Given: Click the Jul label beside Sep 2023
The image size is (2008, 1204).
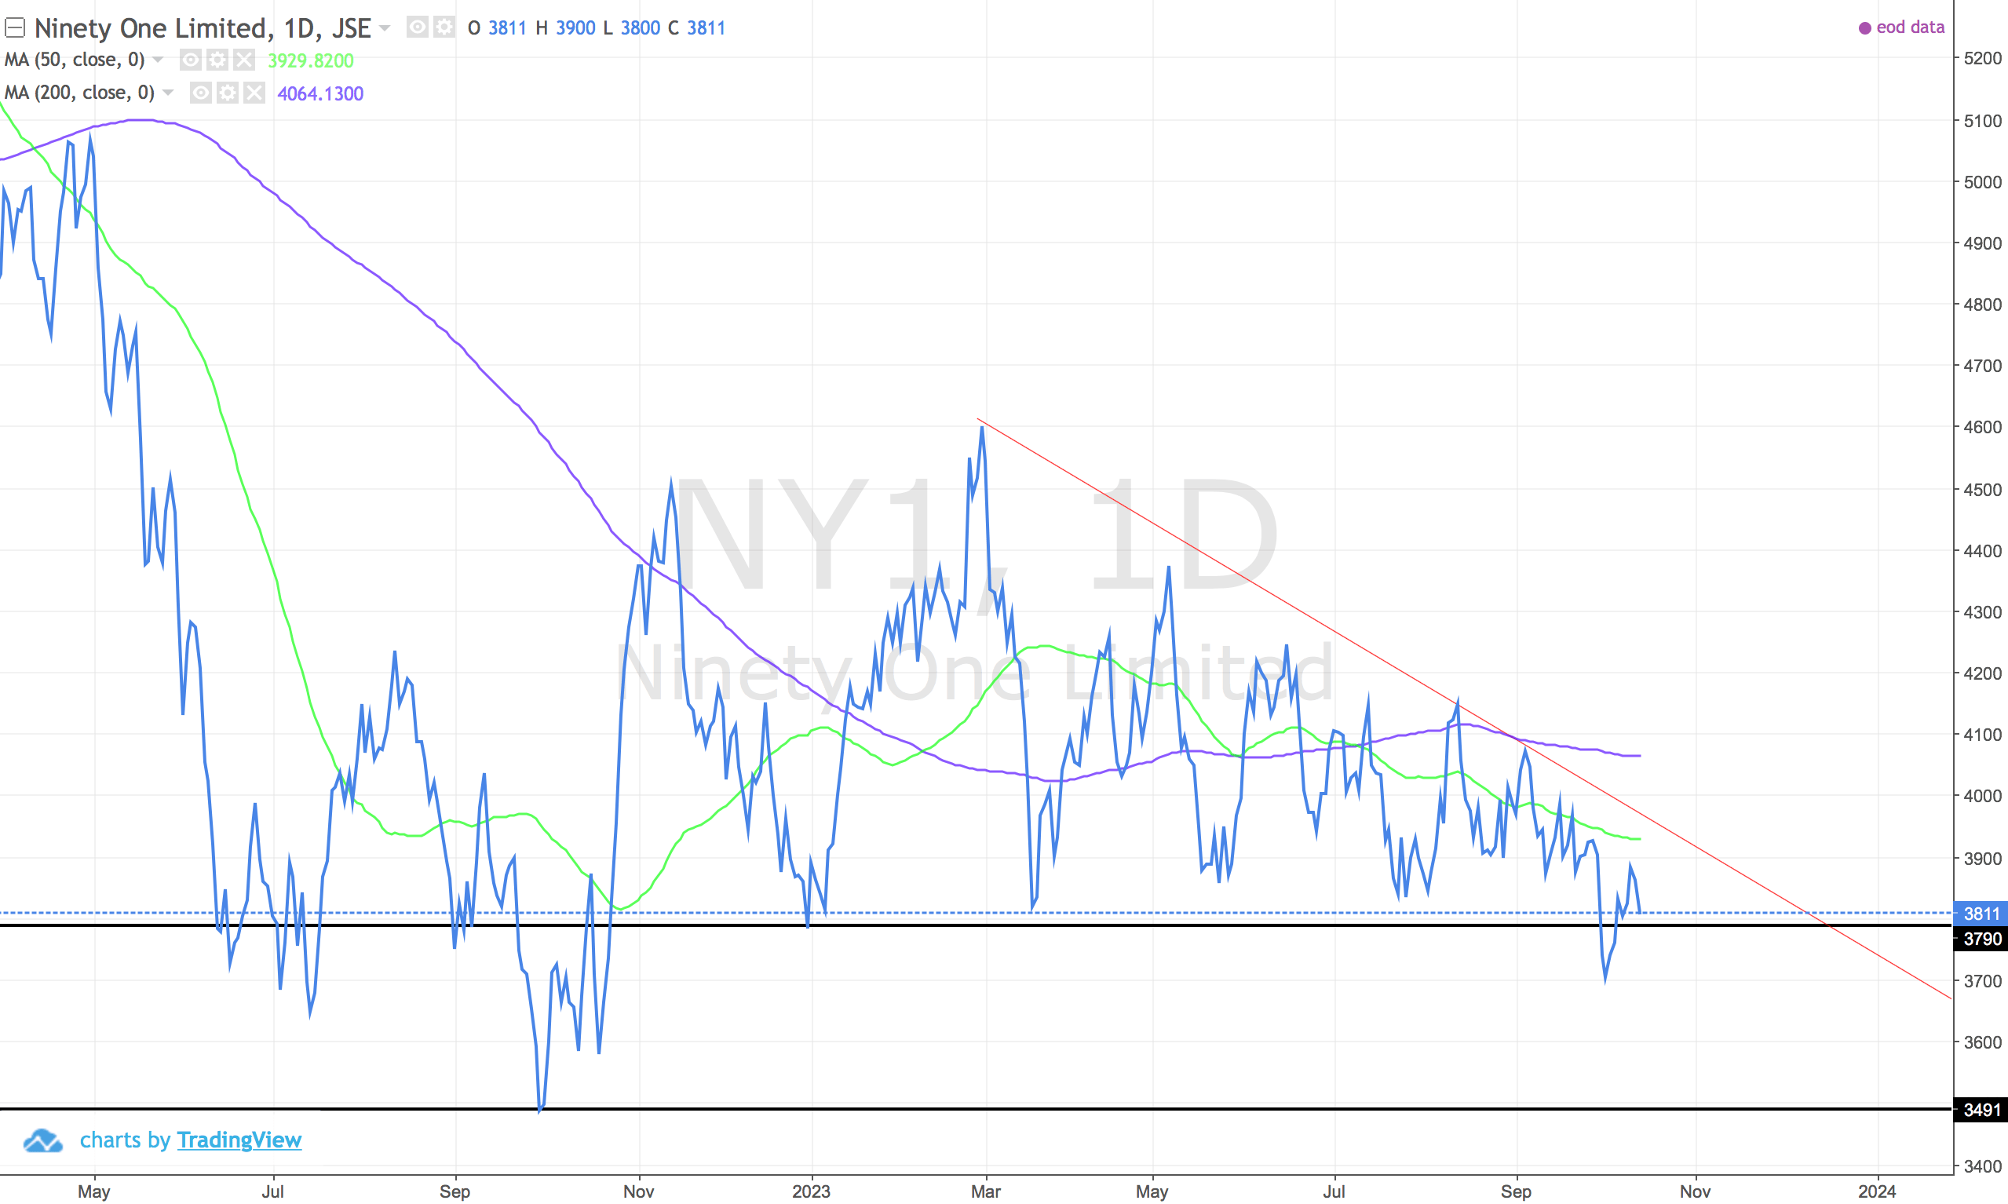Looking at the screenshot, I should coord(1334,1191).
